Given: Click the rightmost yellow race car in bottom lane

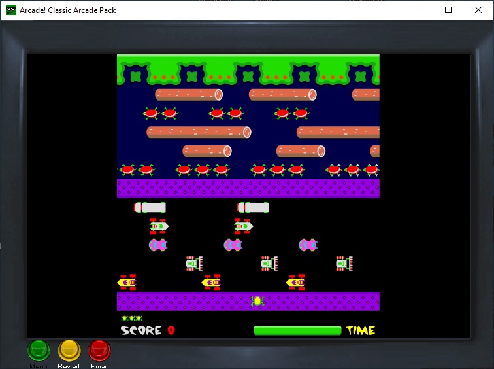Looking at the screenshot, I should 295,282.
